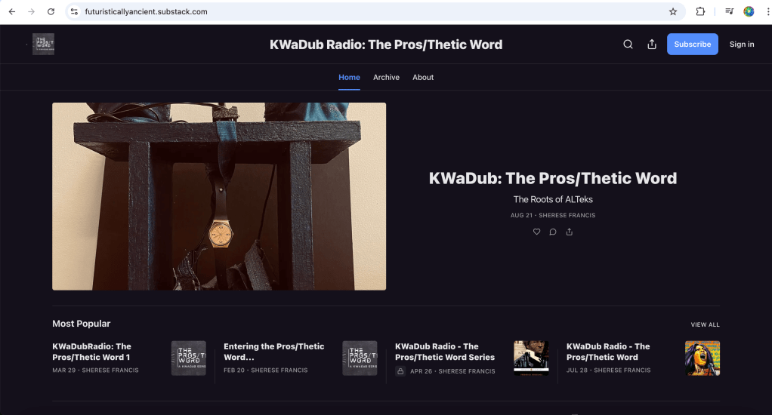Click the blue Subscribe button
Image resolution: width=772 pixels, height=415 pixels.
pos(692,45)
